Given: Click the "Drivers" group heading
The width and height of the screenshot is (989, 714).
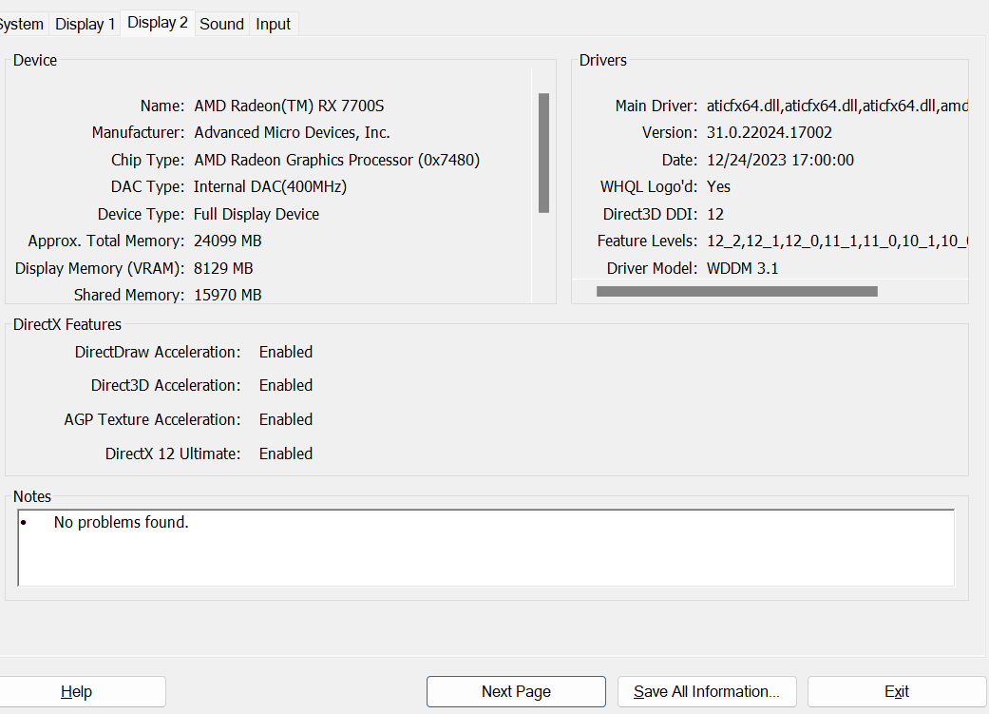Looking at the screenshot, I should [603, 60].
